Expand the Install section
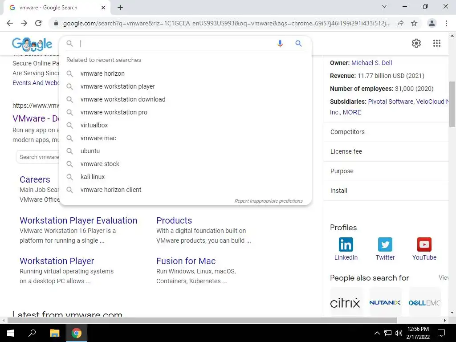 386,191
